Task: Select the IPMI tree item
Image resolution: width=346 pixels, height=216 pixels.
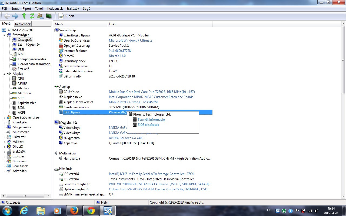Action: click(x=21, y=54)
